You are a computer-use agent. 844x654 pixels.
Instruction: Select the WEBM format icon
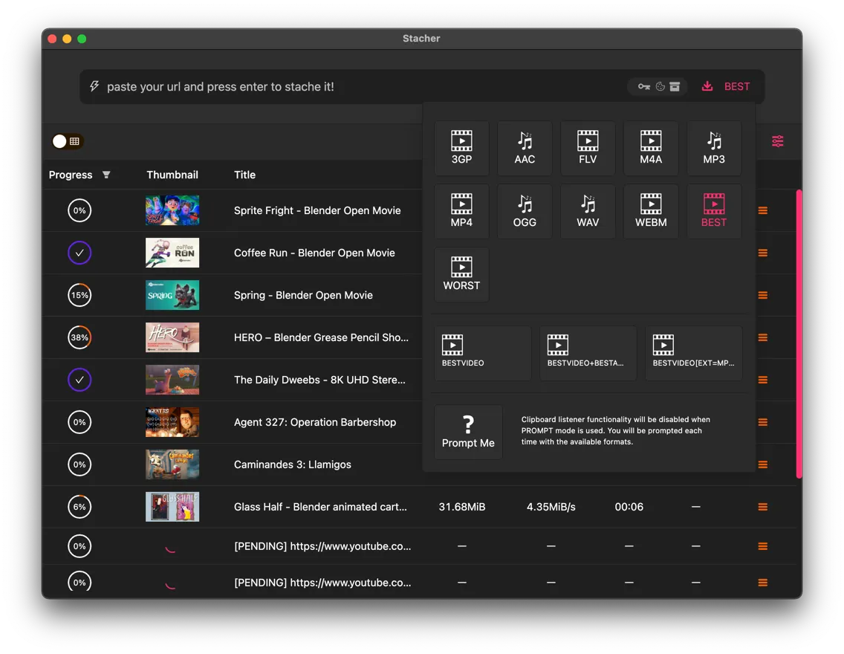coord(651,210)
